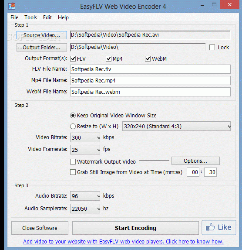Image resolution: width=242 pixels, height=250 pixels.
Task: Close the EasyFLV window
Action: point(229,4)
